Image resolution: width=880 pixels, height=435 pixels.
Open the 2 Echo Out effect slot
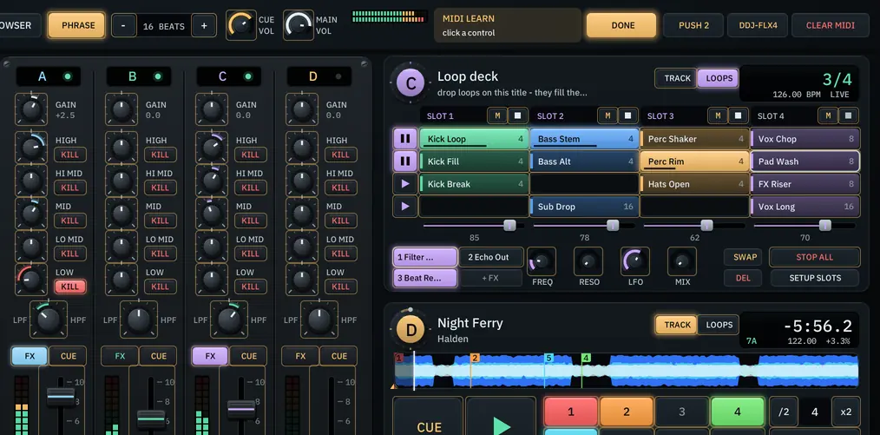491,257
